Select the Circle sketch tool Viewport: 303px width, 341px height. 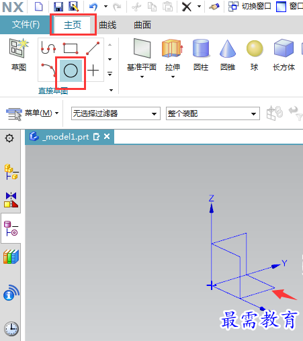click(71, 70)
